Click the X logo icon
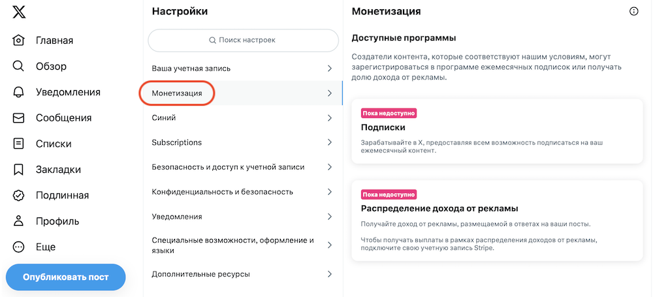Viewport: 653px width, 297px height. pos(19,12)
